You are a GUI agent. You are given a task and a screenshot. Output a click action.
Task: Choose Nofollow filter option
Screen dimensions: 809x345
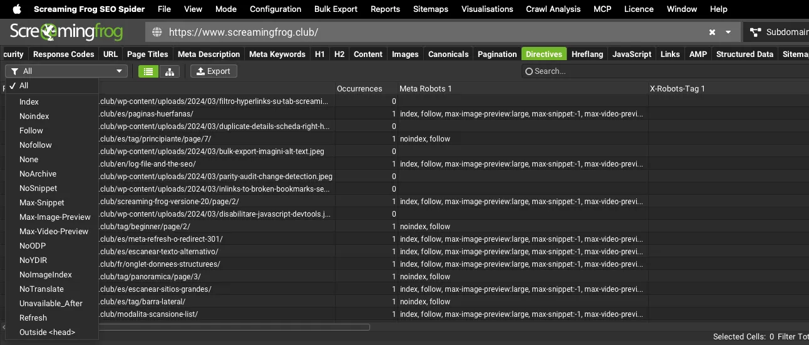(x=52, y=145)
